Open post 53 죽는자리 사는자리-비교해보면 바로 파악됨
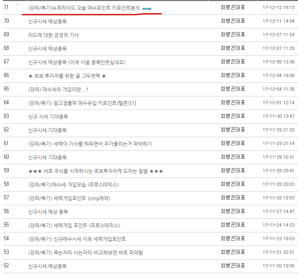 tap(86, 253)
